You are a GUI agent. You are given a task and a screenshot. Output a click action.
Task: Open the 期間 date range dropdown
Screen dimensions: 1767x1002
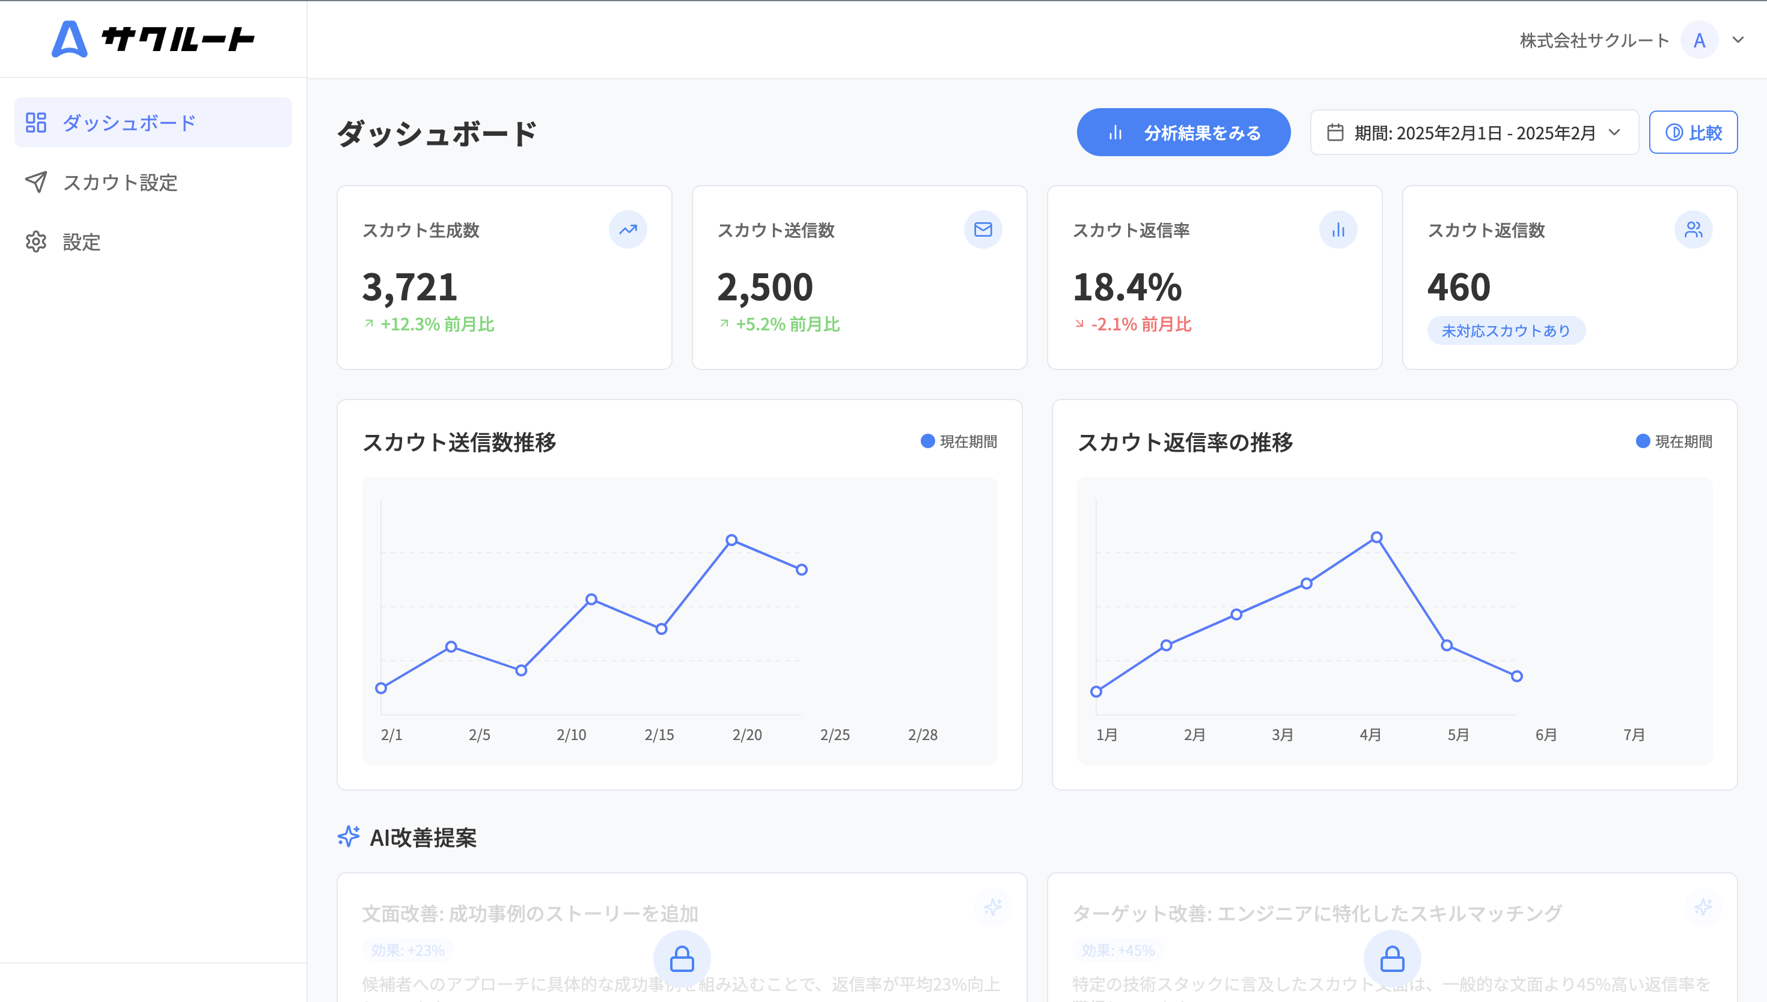pos(1474,132)
